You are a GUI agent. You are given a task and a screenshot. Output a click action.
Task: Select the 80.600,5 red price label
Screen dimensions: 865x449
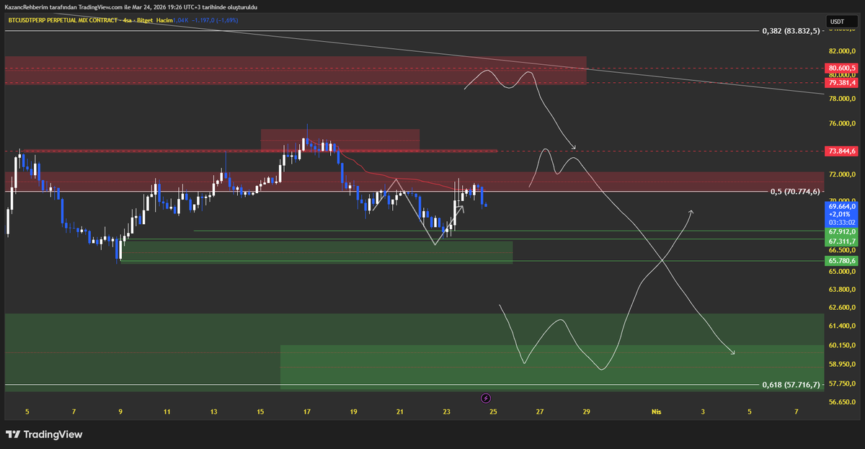click(842, 68)
